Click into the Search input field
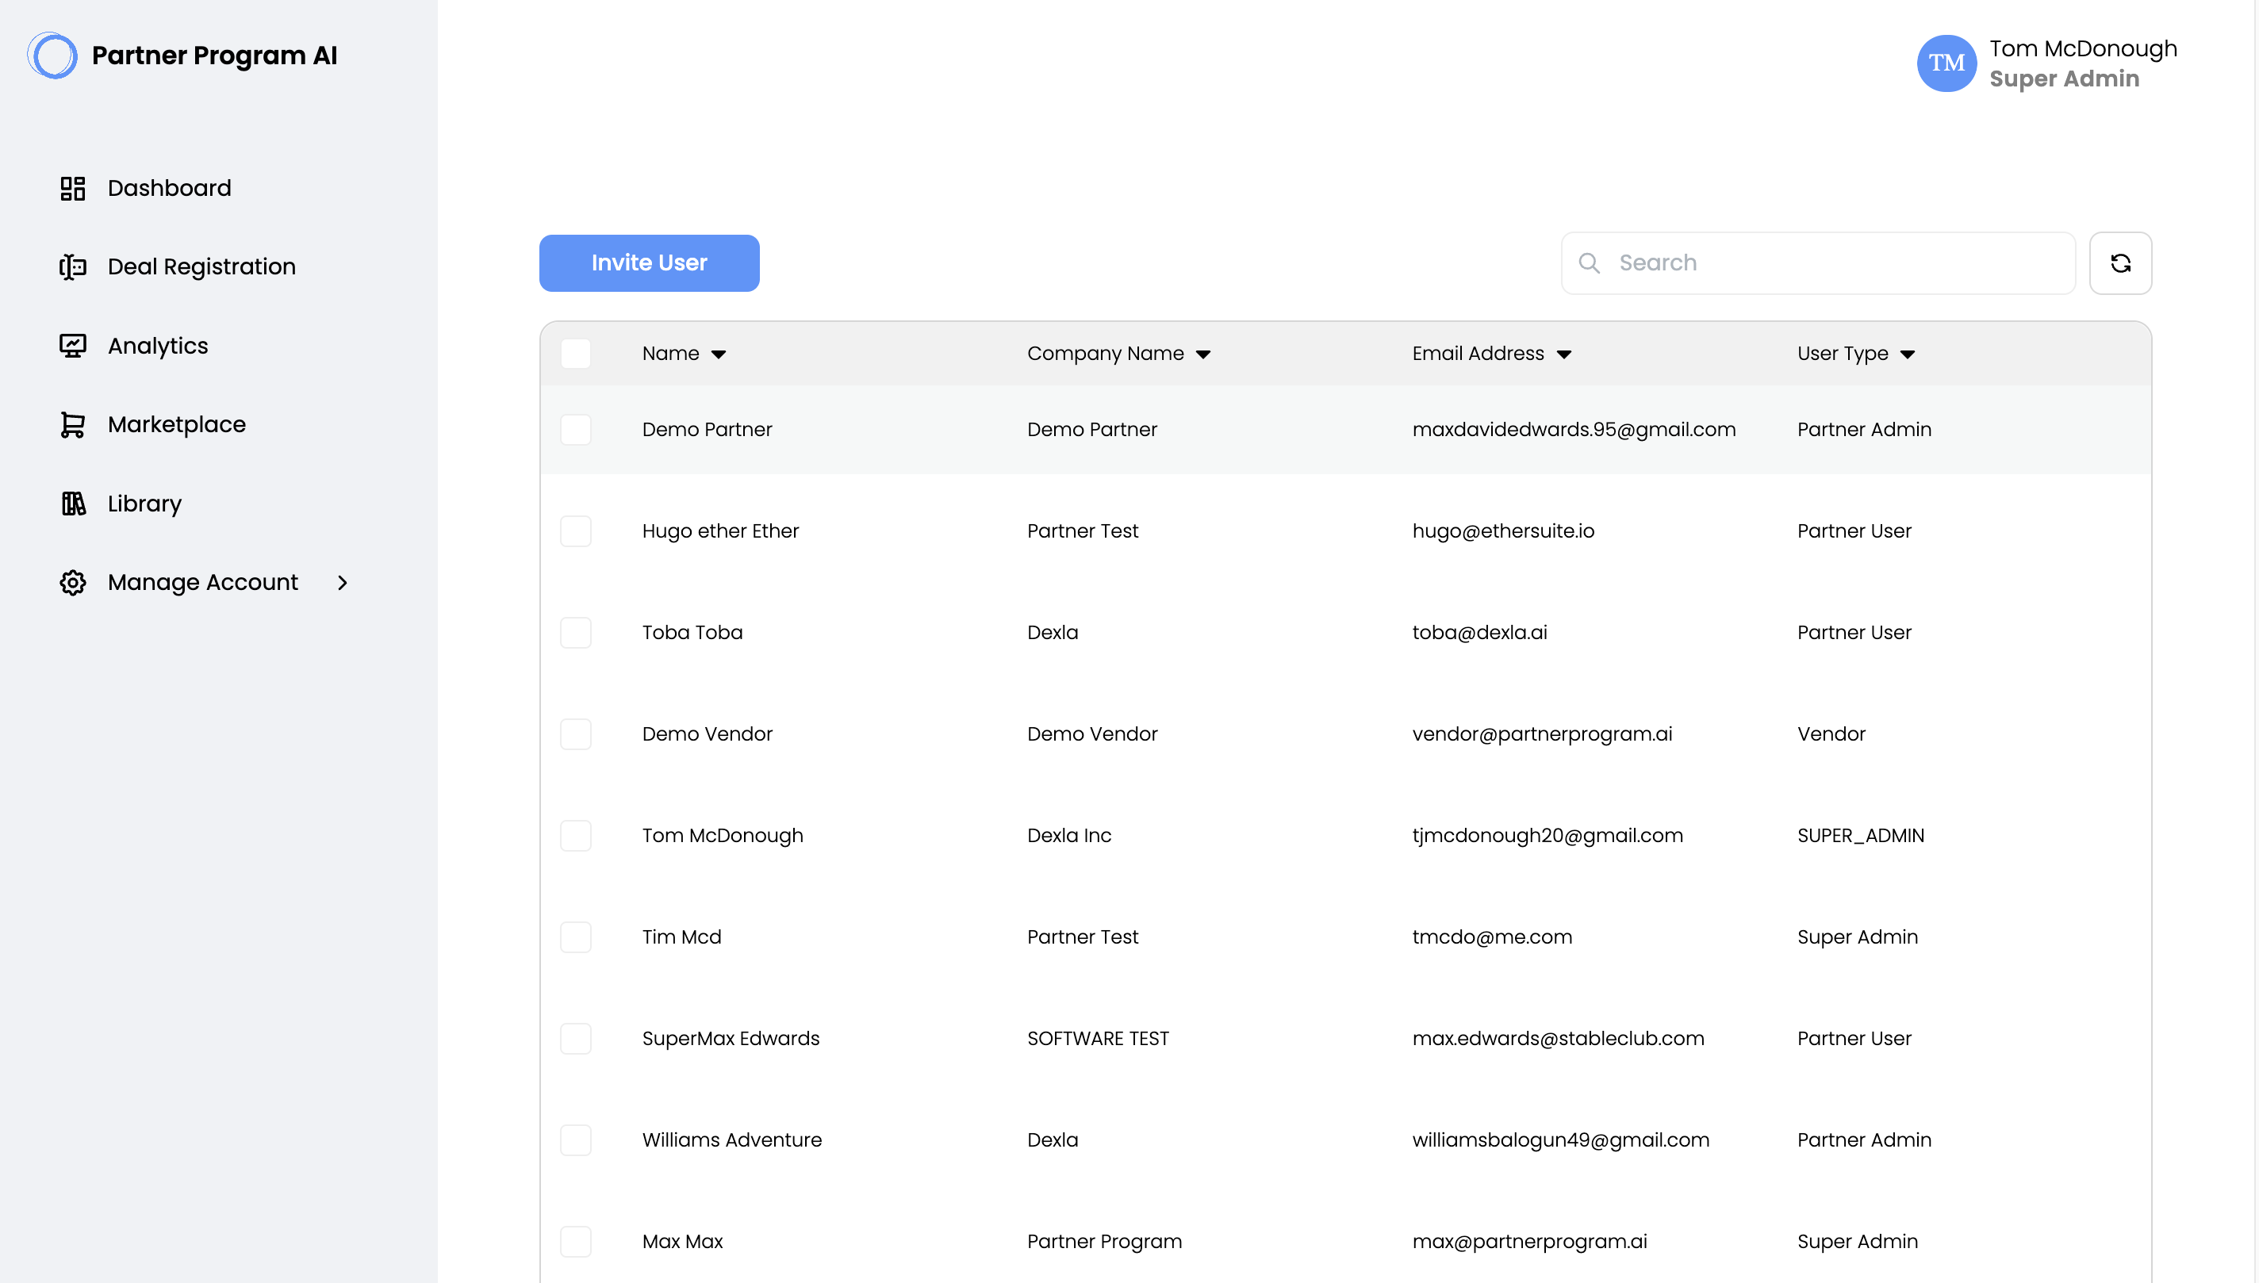This screenshot has height=1283, width=2259. [x=1838, y=262]
